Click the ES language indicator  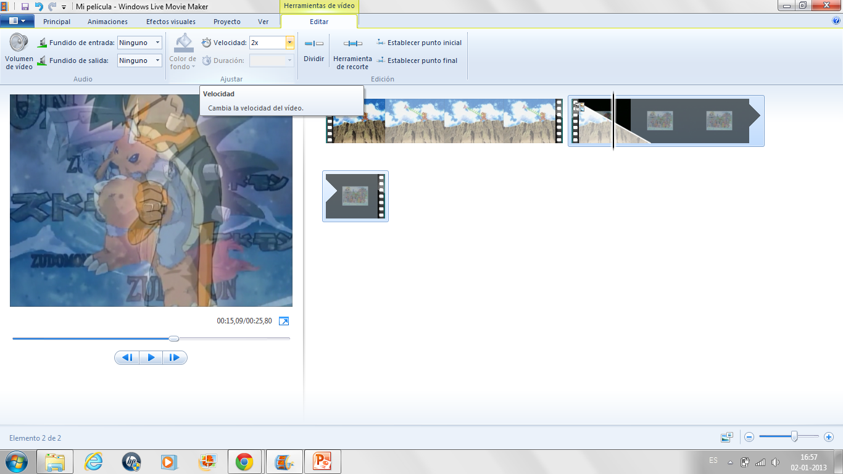[x=713, y=460]
